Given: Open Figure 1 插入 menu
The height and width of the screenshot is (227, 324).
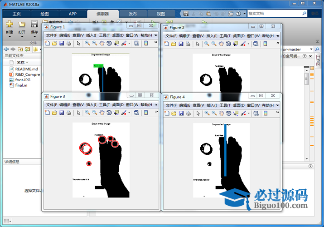Looking at the screenshot, I should coord(91,35).
